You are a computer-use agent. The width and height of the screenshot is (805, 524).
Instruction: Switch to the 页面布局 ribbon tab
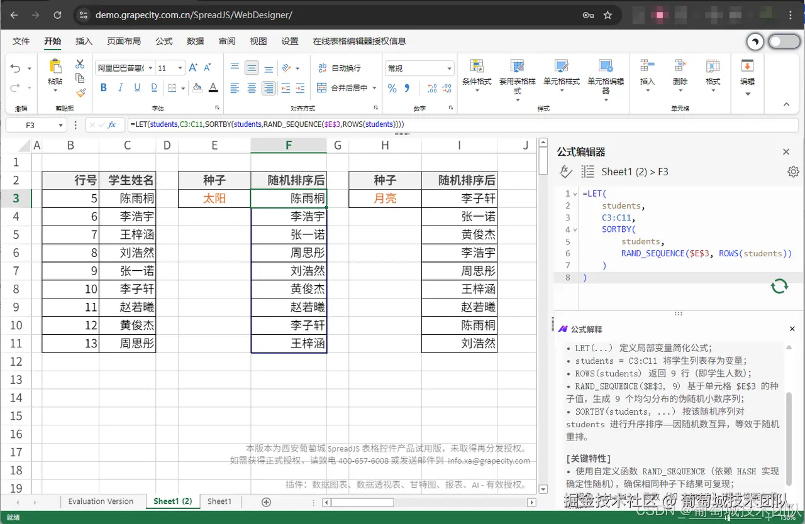(x=124, y=41)
